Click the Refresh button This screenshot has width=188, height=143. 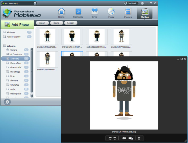click(x=71, y=23)
